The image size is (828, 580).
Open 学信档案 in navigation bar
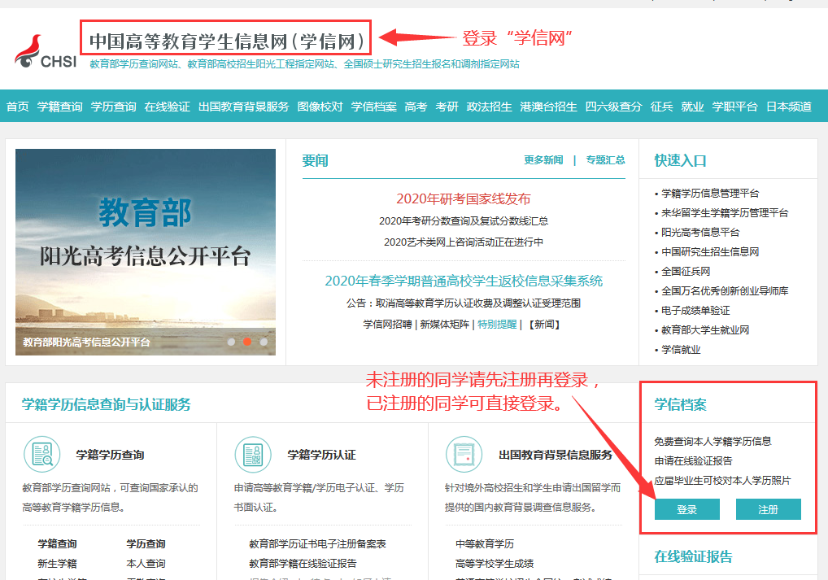(x=374, y=107)
